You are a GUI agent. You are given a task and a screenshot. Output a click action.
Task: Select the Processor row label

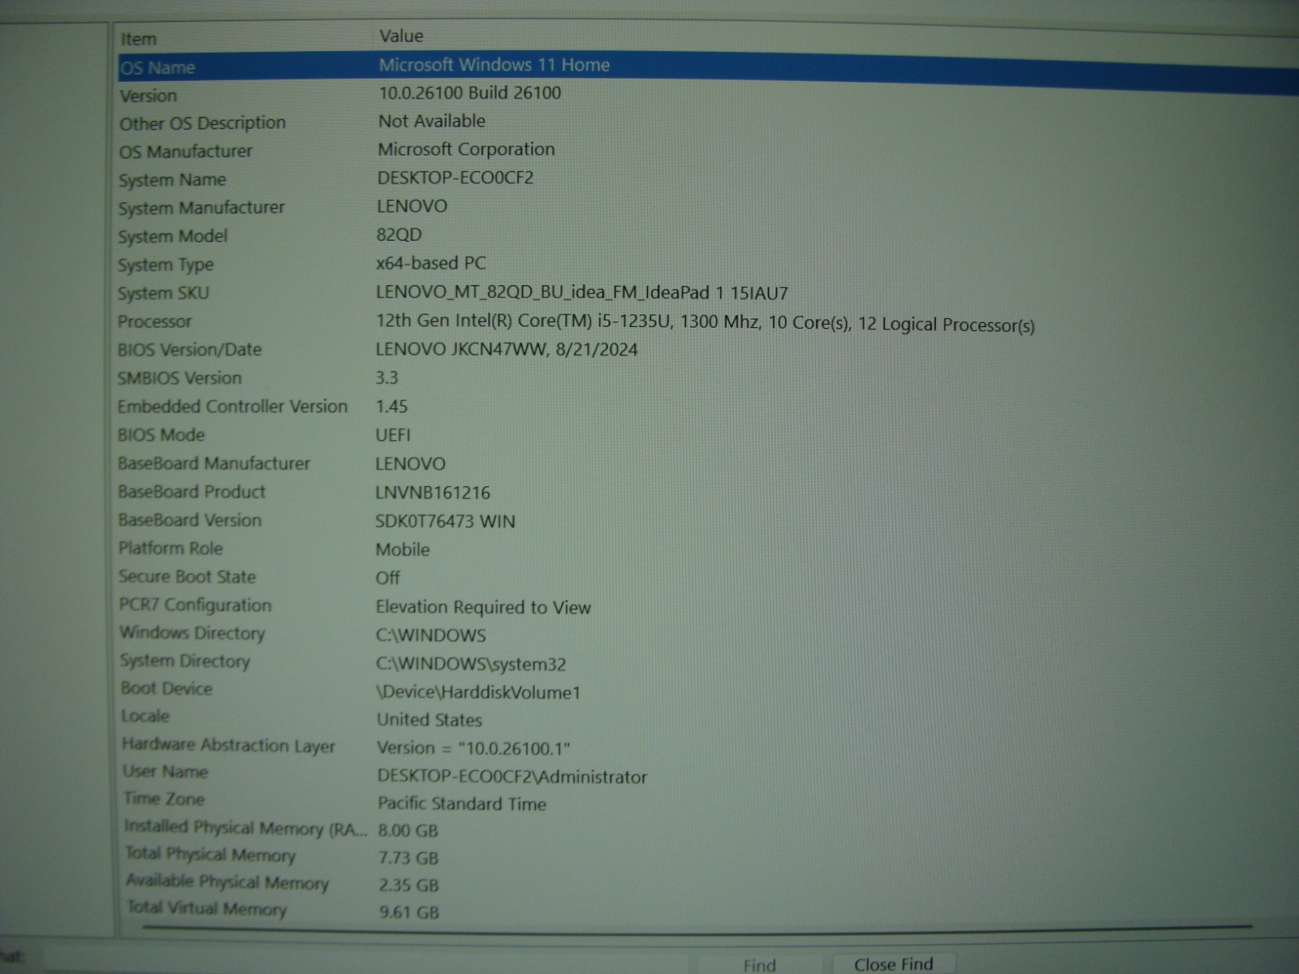click(155, 321)
